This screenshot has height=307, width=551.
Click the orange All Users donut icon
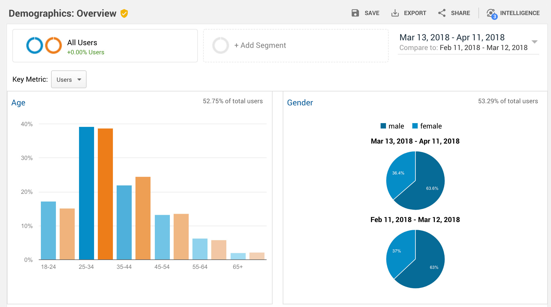click(x=53, y=45)
